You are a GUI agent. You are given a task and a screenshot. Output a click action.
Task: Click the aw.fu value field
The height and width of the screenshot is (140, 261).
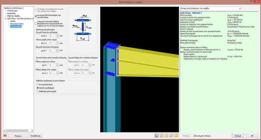tap(53, 36)
